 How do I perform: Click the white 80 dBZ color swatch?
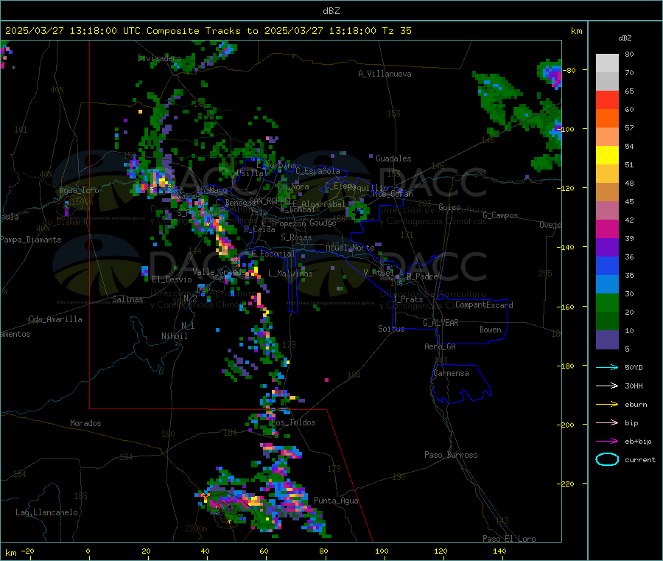[x=607, y=63]
